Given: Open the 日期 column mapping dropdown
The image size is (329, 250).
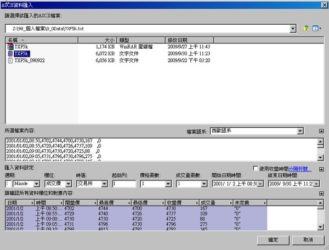Looking at the screenshot, I should click(x=32, y=203).
